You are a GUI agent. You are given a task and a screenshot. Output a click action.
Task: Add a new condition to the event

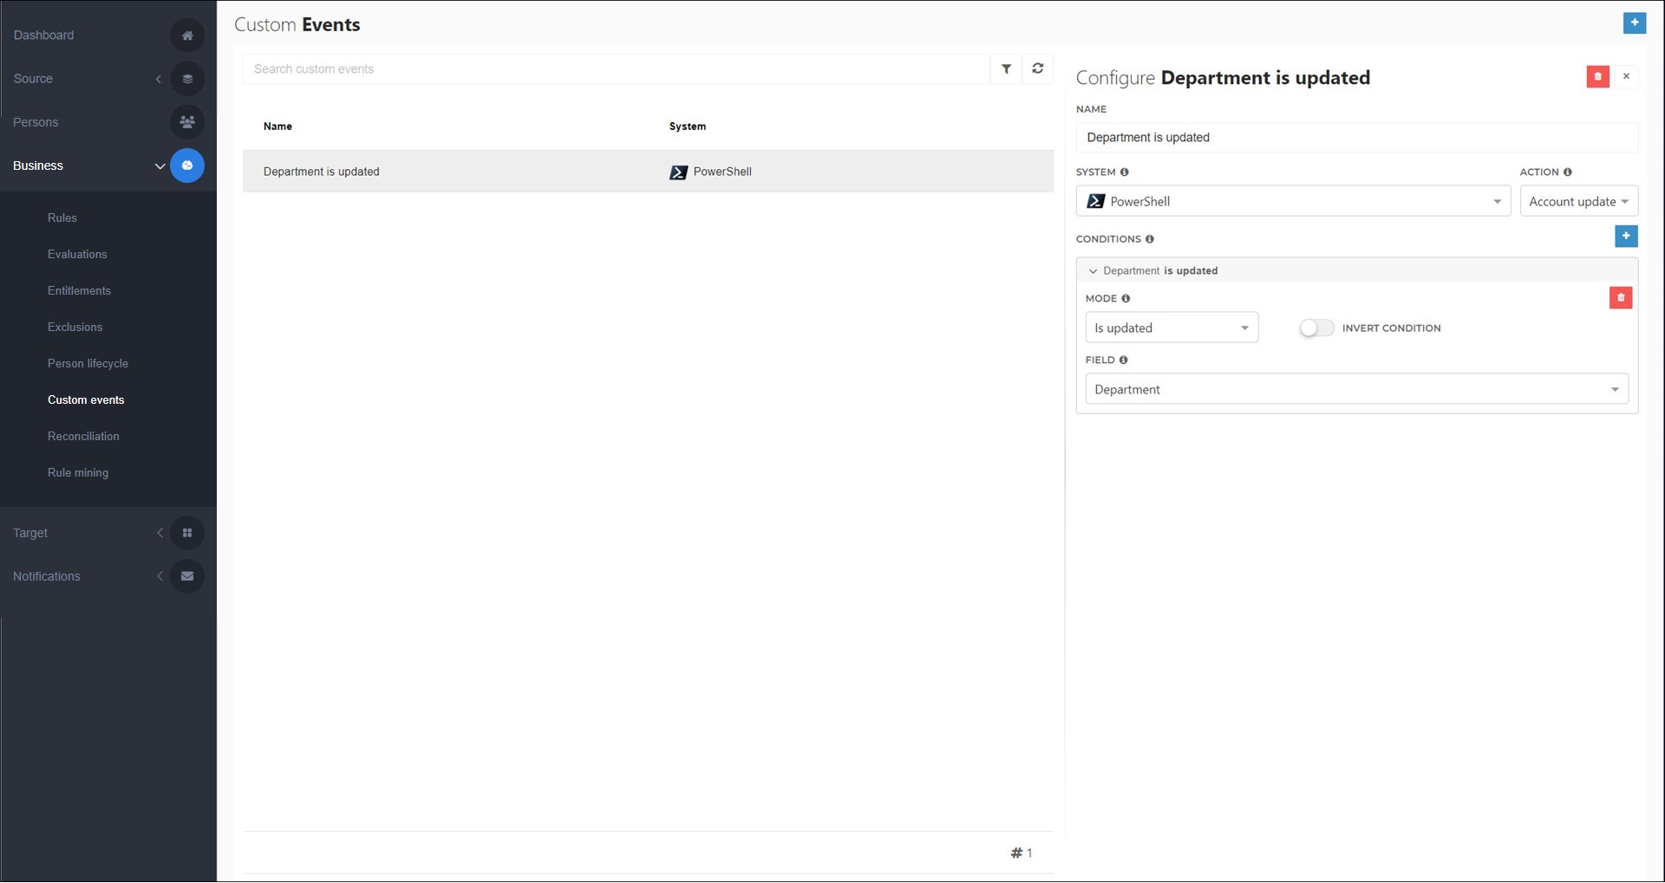(x=1626, y=236)
